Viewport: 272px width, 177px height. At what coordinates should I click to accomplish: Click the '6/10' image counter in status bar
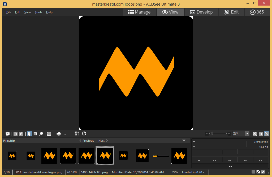[7, 172]
